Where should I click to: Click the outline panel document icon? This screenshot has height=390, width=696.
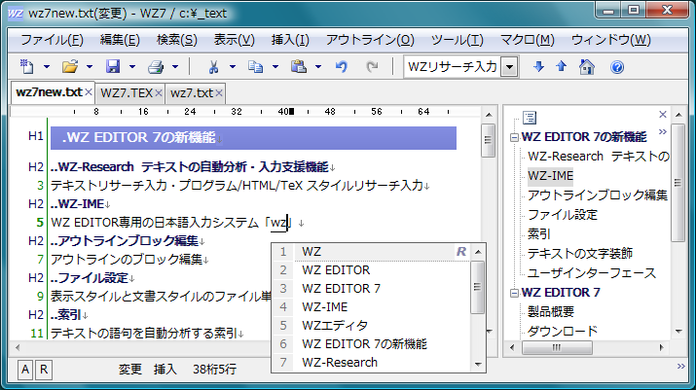coord(530,118)
